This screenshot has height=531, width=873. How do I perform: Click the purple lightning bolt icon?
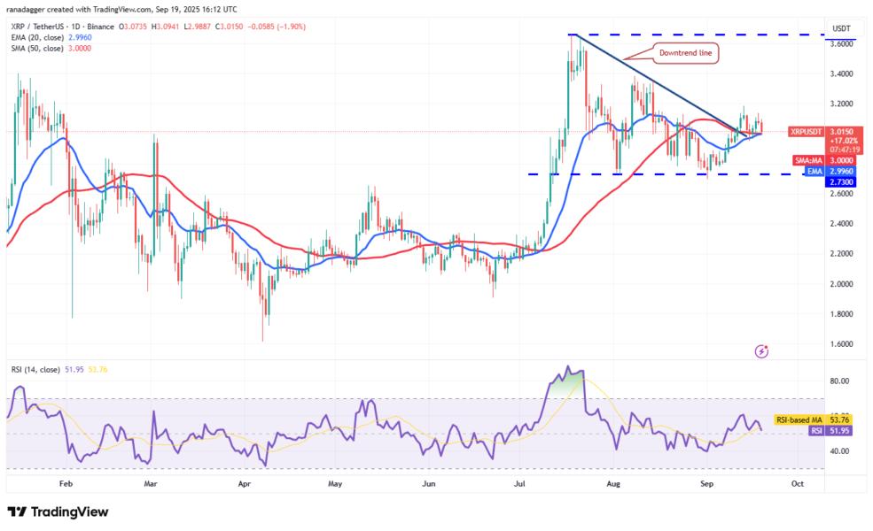point(761,351)
